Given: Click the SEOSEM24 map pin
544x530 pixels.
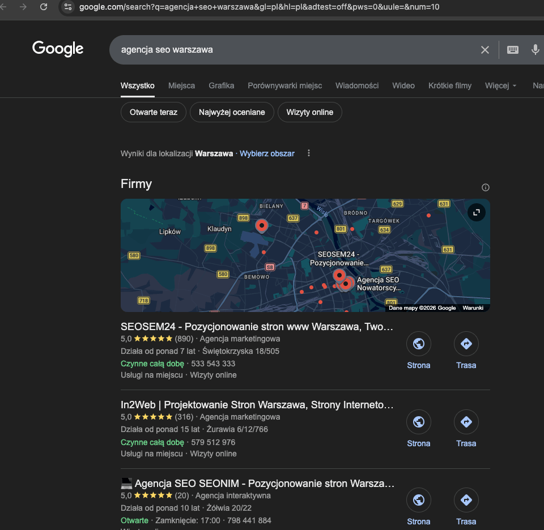Looking at the screenshot, I should (339, 276).
